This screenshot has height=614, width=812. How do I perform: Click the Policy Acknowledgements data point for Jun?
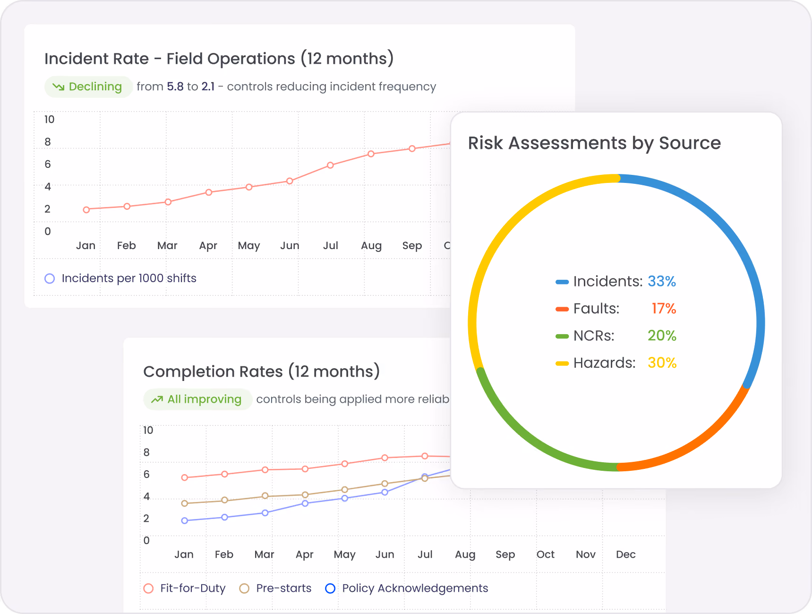click(x=385, y=492)
